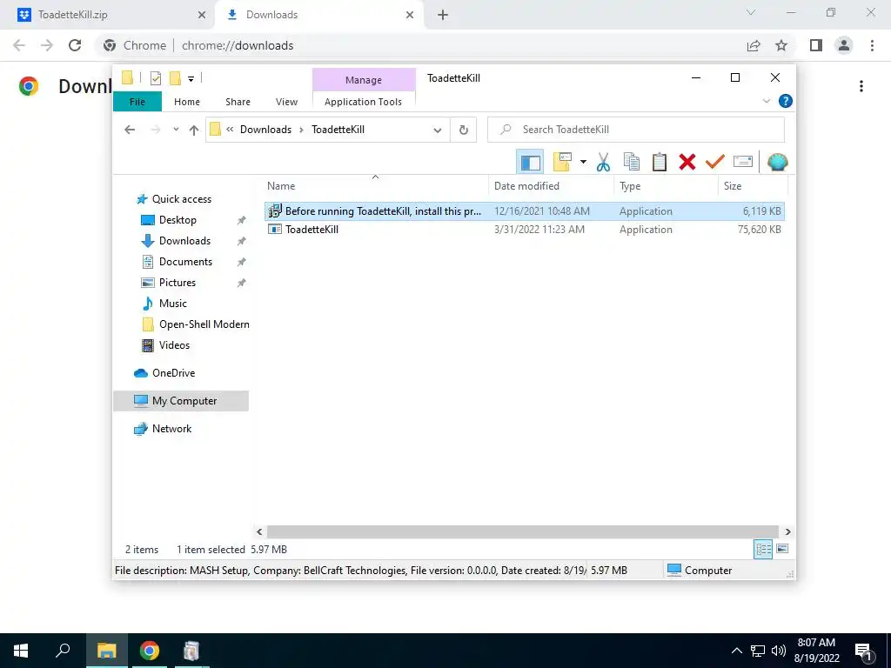Switch to the Share ribbon tab
891x668 pixels.
(238, 102)
